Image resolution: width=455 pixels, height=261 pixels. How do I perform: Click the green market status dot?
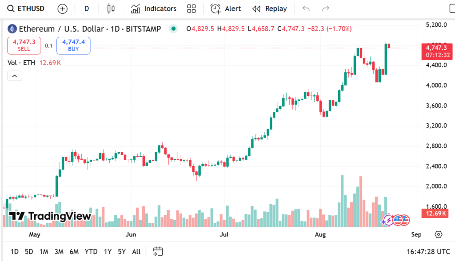coord(173,29)
